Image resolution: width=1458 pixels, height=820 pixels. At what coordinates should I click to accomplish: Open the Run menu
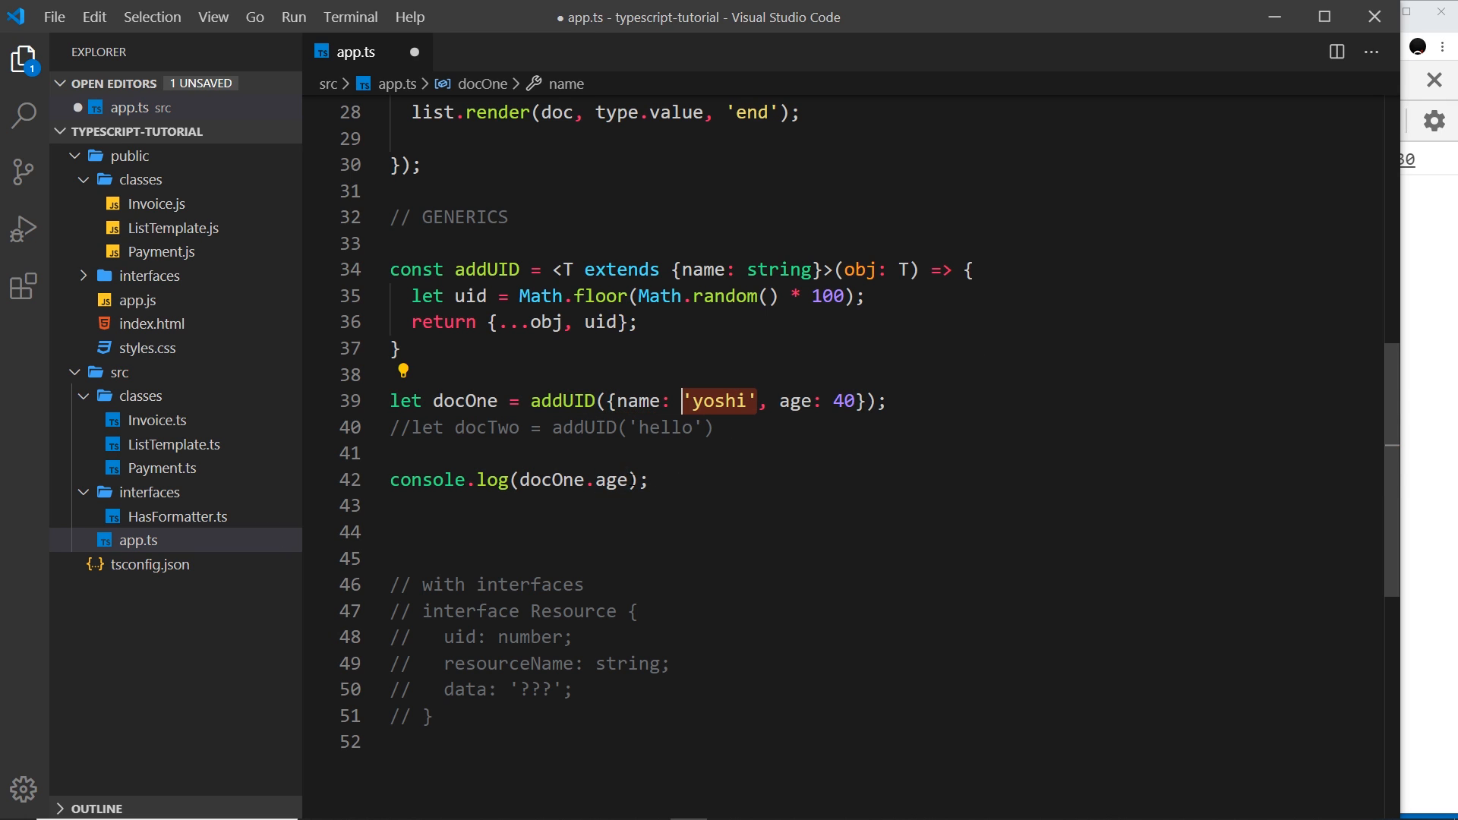coord(294,17)
